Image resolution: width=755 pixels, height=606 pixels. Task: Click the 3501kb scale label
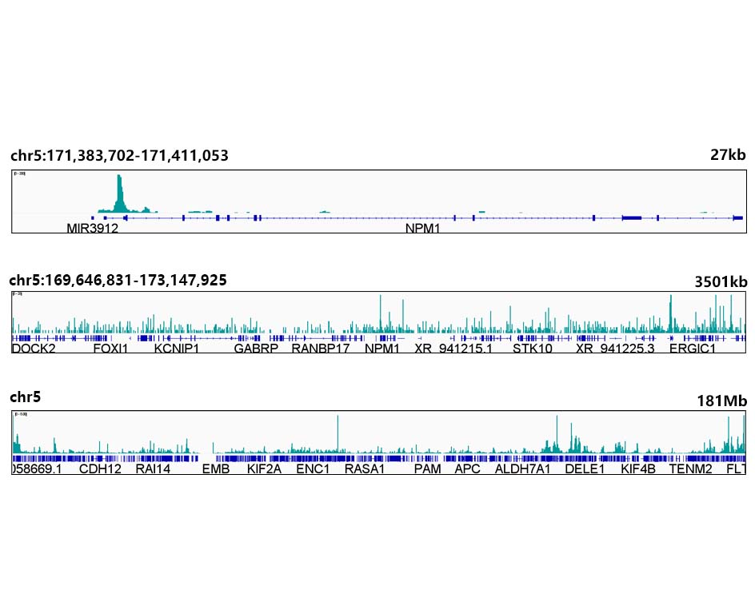721,281
